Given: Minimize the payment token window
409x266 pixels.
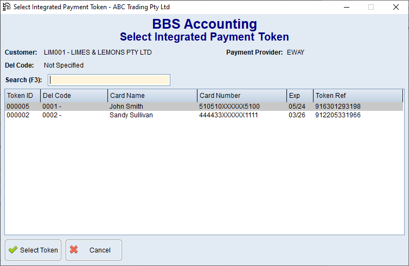Looking at the screenshot, I should (x=347, y=7).
